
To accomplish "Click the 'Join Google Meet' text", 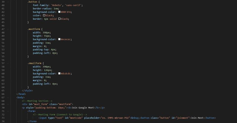I will click(x=83, y=108).
